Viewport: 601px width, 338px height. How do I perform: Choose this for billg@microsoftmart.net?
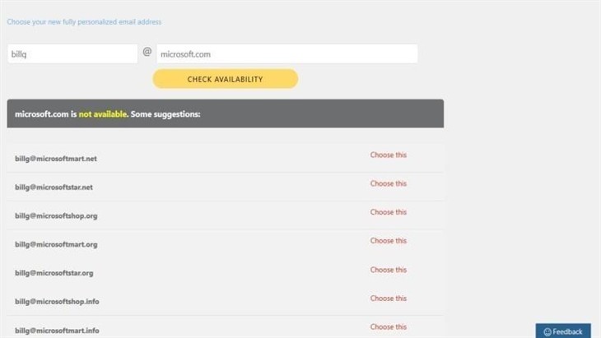point(389,155)
